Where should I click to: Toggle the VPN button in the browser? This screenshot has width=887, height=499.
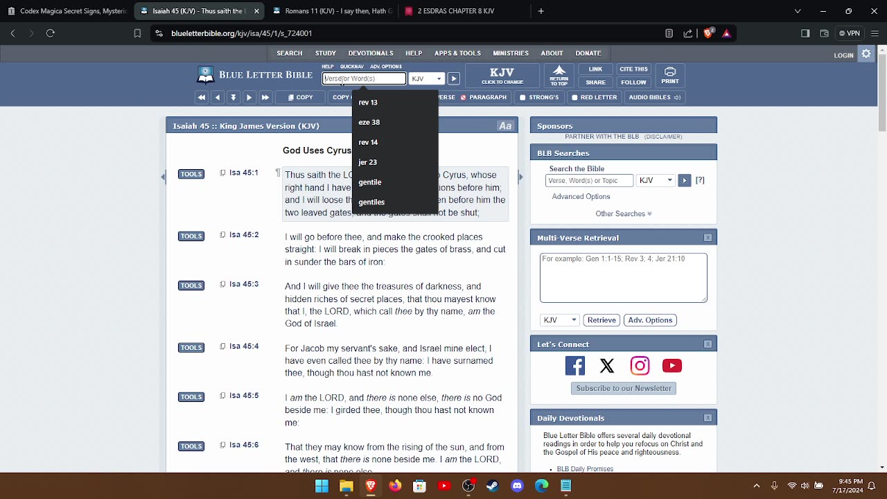849,33
